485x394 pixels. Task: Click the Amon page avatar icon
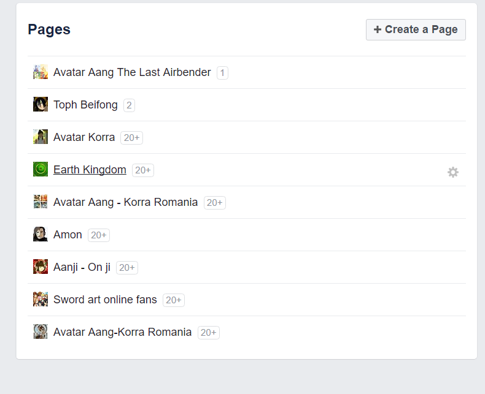(x=41, y=235)
